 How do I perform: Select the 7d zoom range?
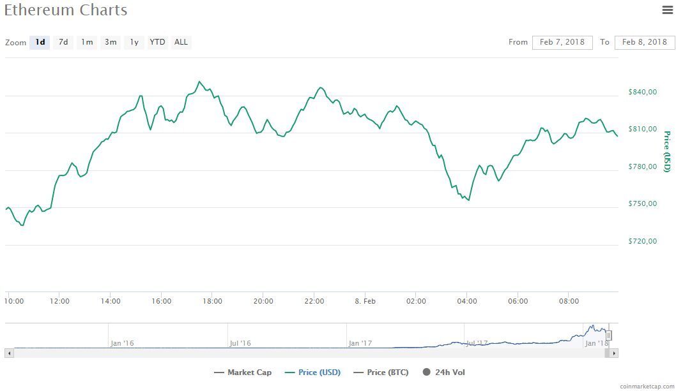coord(63,42)
